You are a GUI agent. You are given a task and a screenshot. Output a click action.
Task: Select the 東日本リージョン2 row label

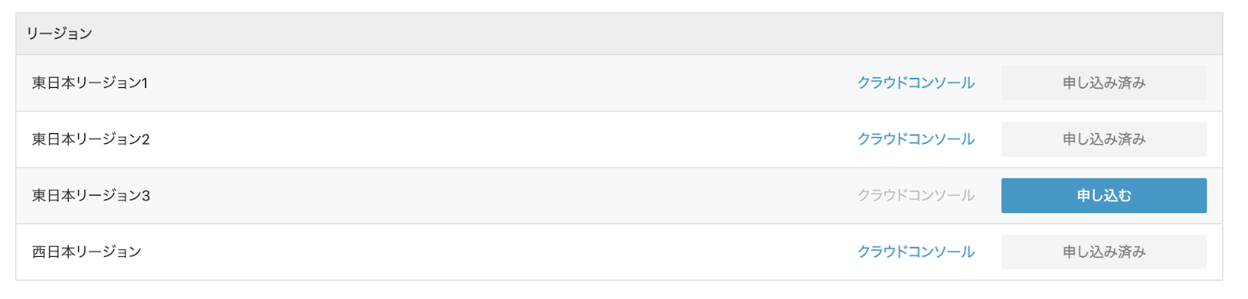(90, 139)
